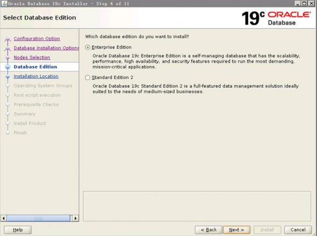Click the Database Edition current step bullet

pyautogui.click(x=8, y=67)
